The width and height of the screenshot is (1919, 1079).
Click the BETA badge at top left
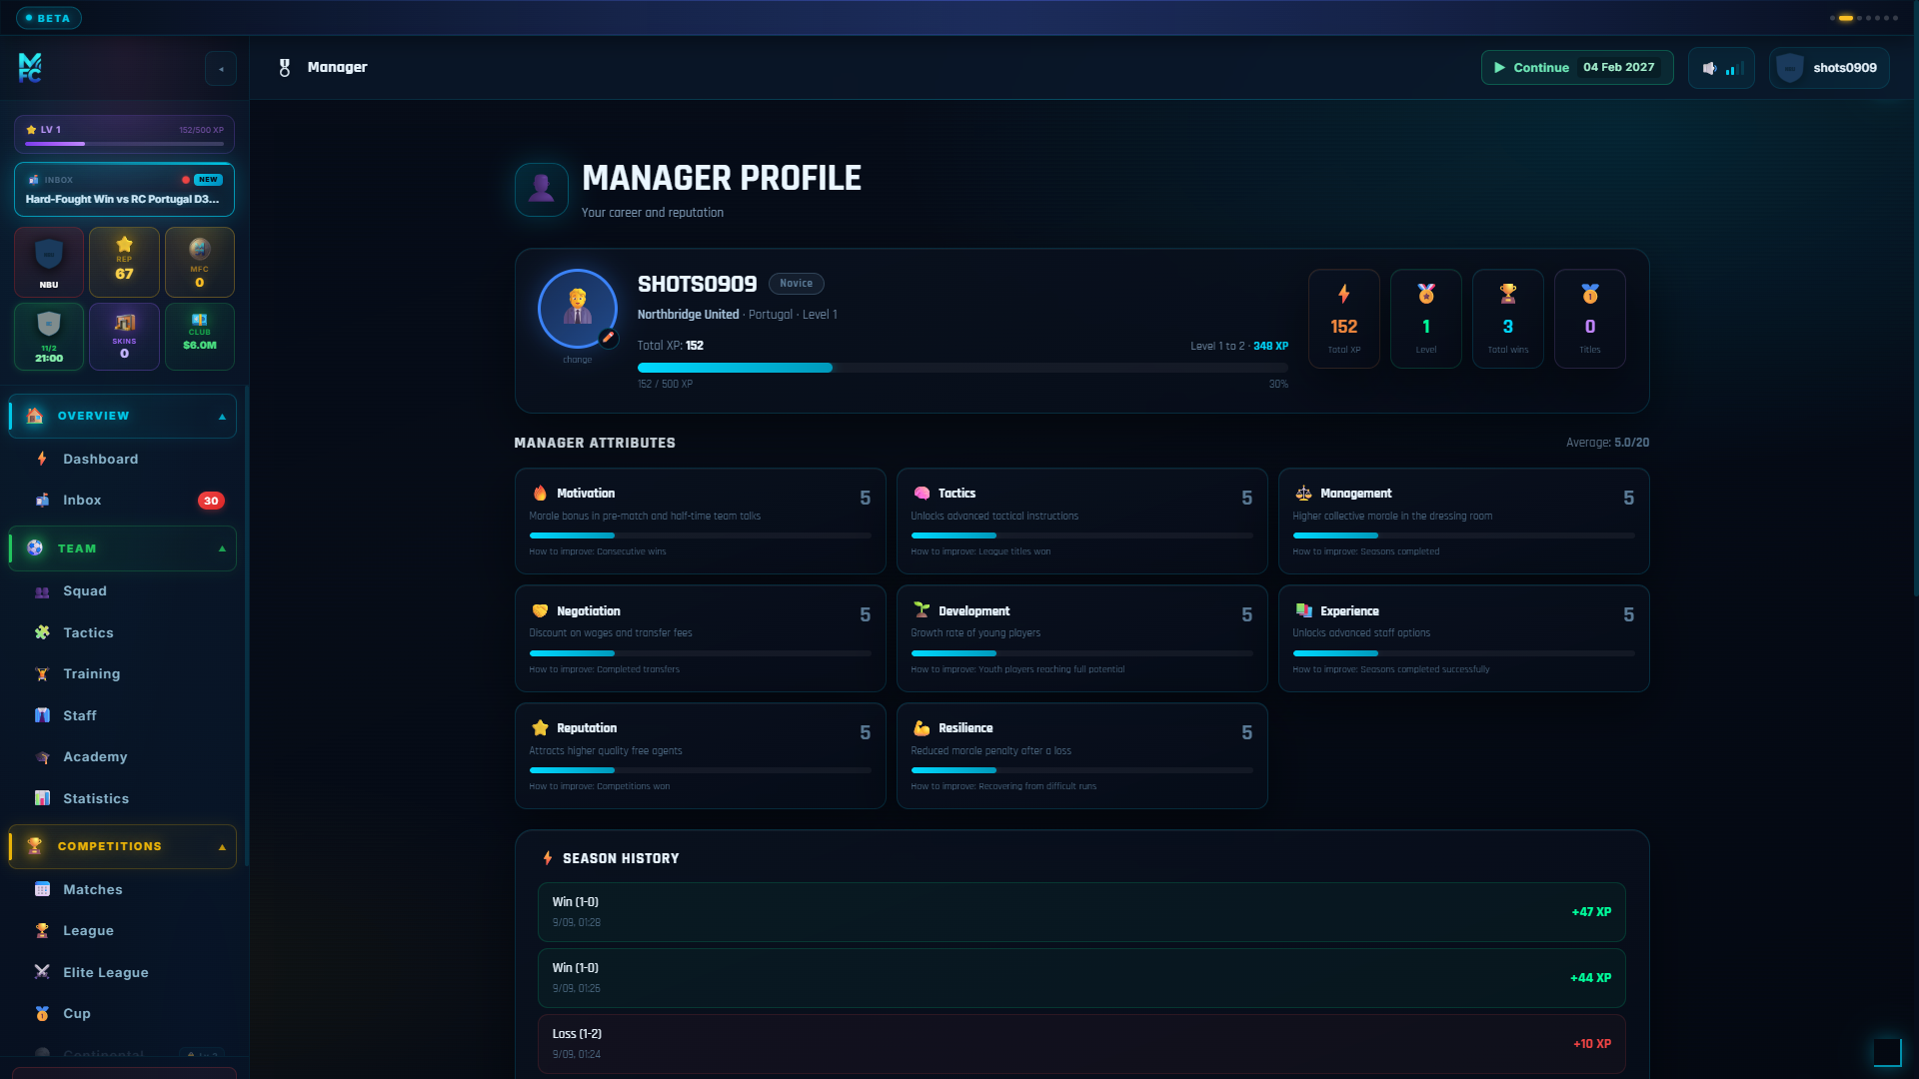click(48, 18)
